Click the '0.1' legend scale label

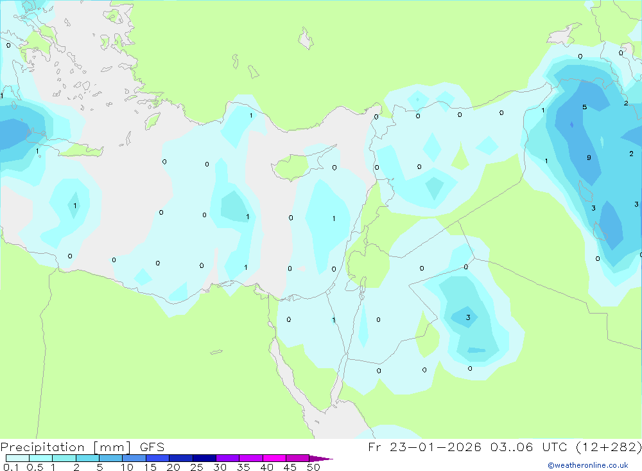point(11,467)
